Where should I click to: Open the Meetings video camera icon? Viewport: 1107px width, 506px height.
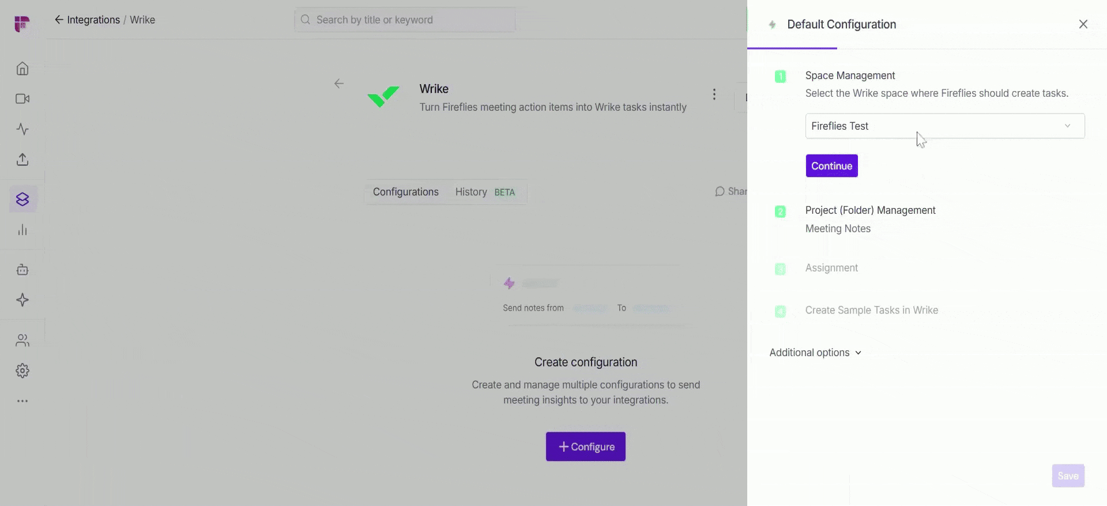22,99
